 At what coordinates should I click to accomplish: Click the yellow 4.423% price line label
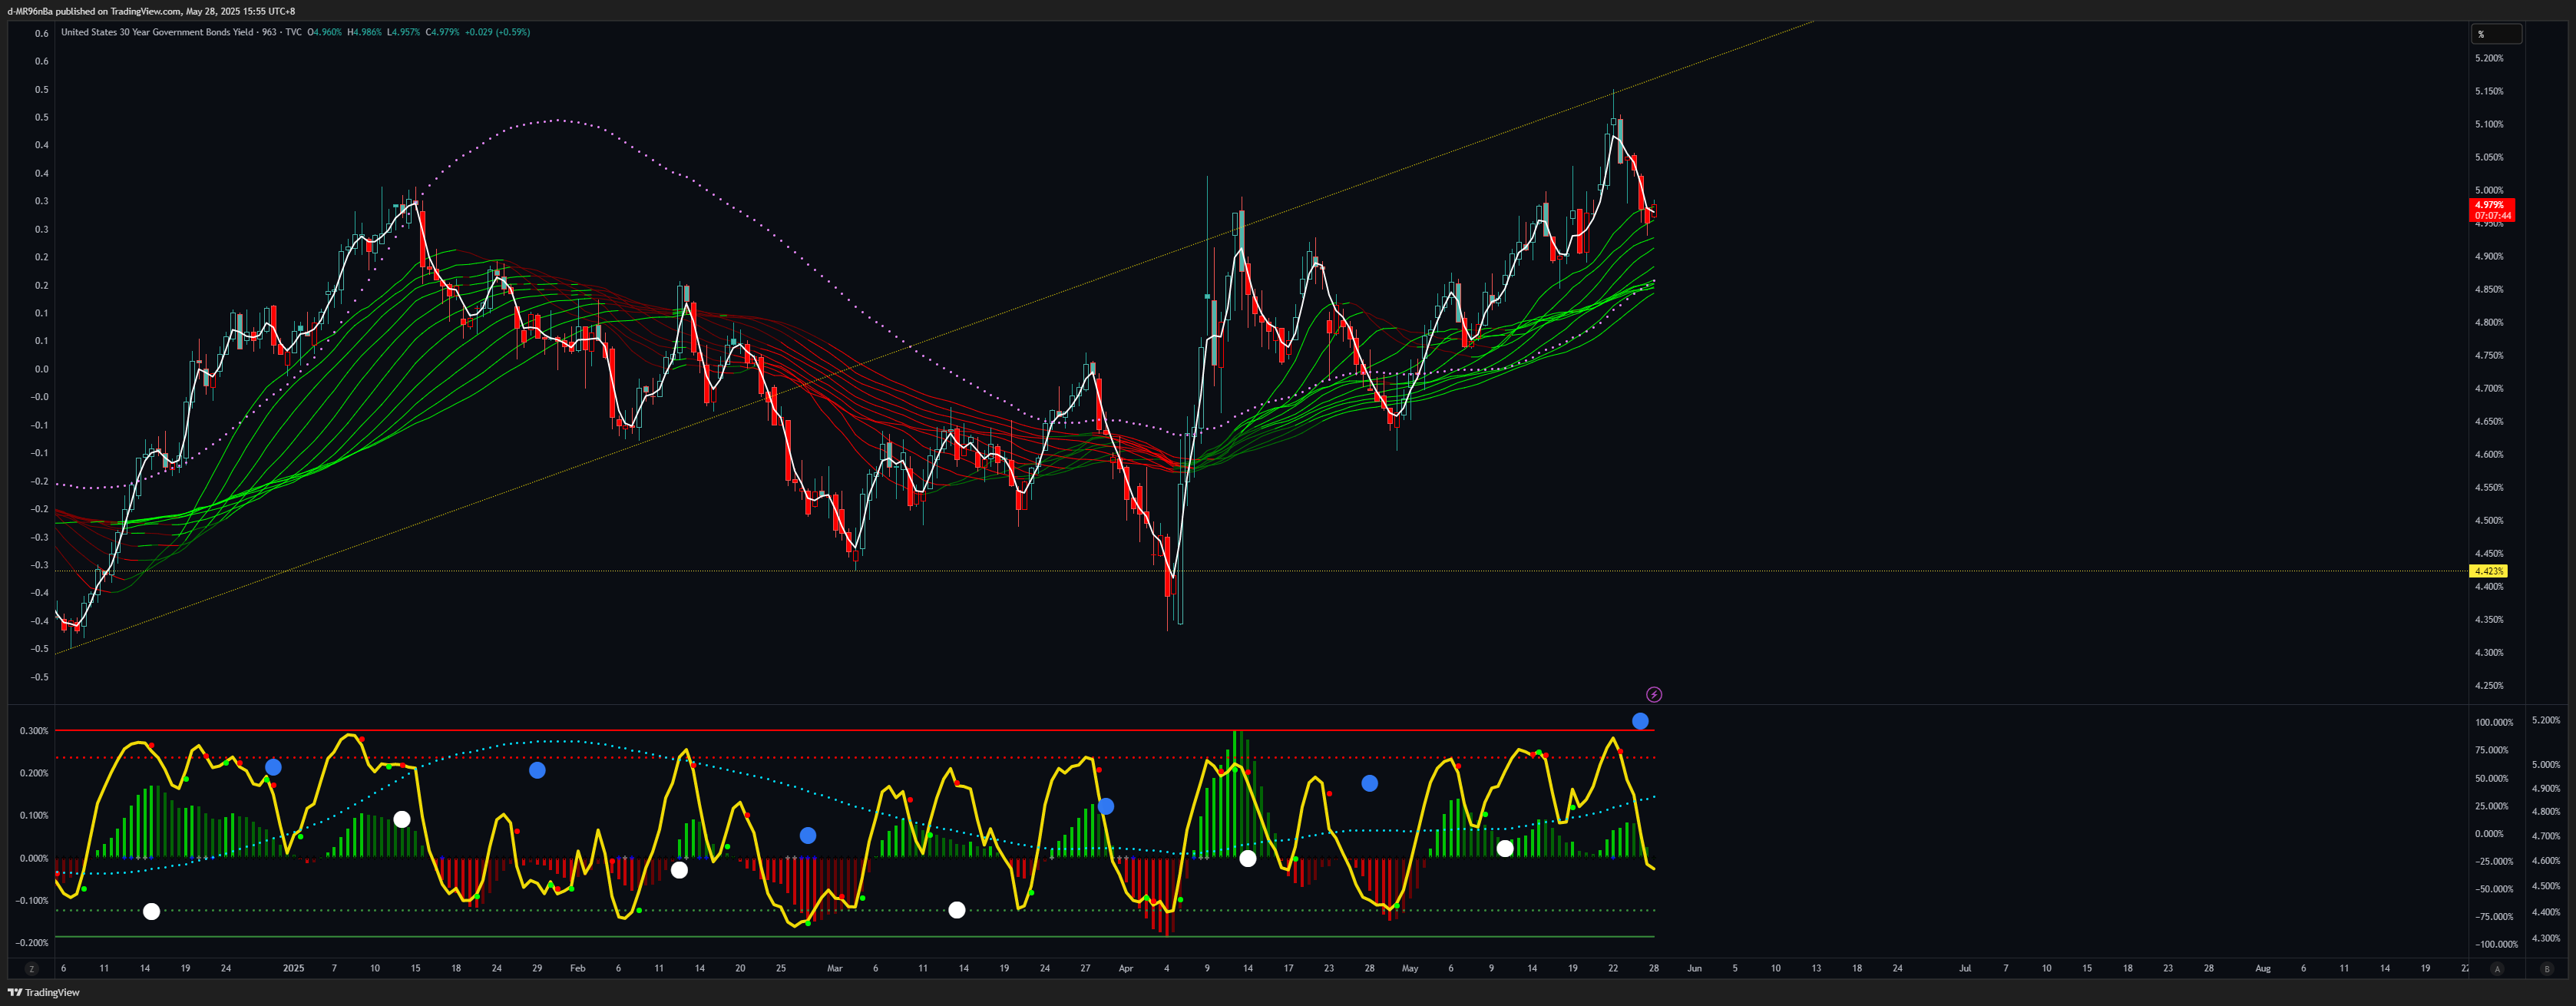pyautogui.click(x=2489, y=571)
